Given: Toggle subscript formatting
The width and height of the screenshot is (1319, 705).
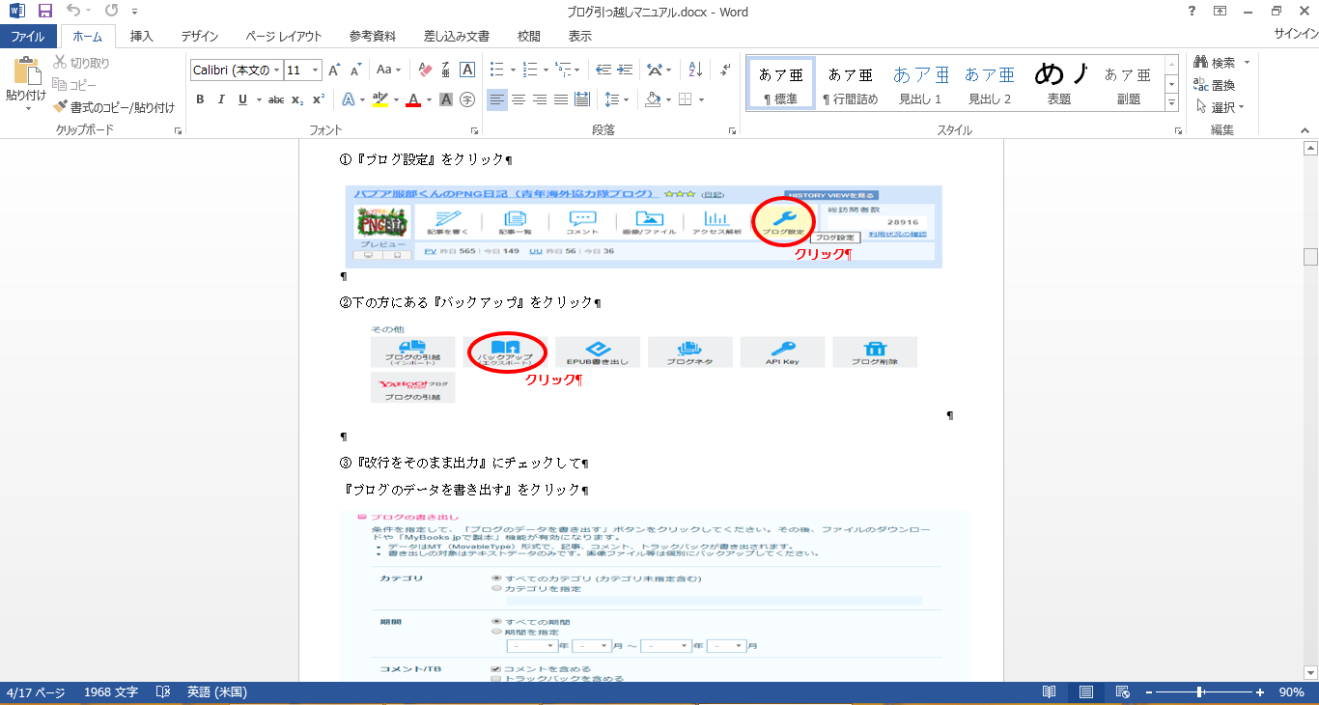Looking at the screenshot, I should 297,99.
